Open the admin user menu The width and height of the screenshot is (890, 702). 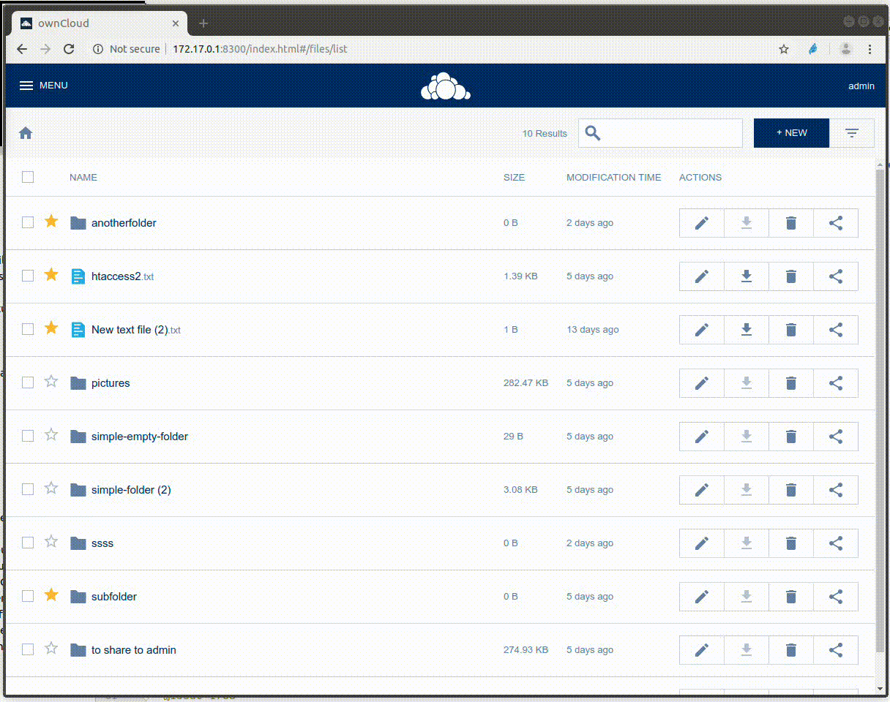coord(861,86)
